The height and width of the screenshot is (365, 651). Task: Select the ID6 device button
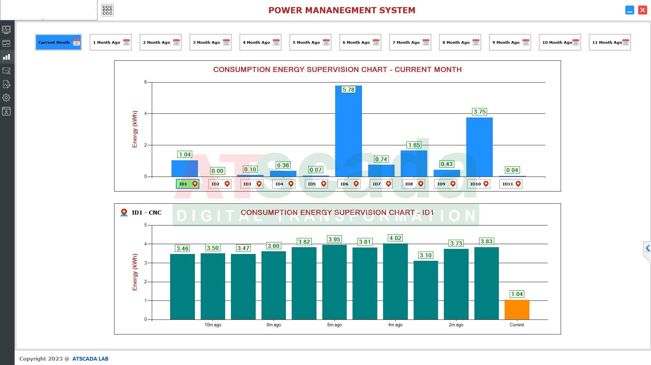click(x=349, y=184)
